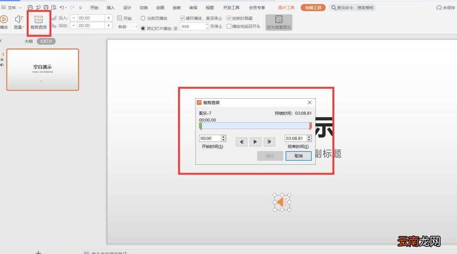Screen dimensions: 457x254
Task: Select the 当前页播放 radio button
Action: point(143,18)
